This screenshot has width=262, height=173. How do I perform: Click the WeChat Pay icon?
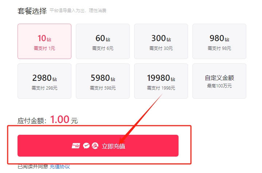(x=86, y=146)
